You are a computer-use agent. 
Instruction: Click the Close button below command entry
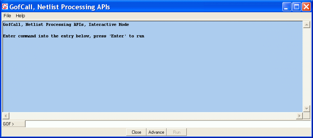pyautogui.click(x=136, y=132)
